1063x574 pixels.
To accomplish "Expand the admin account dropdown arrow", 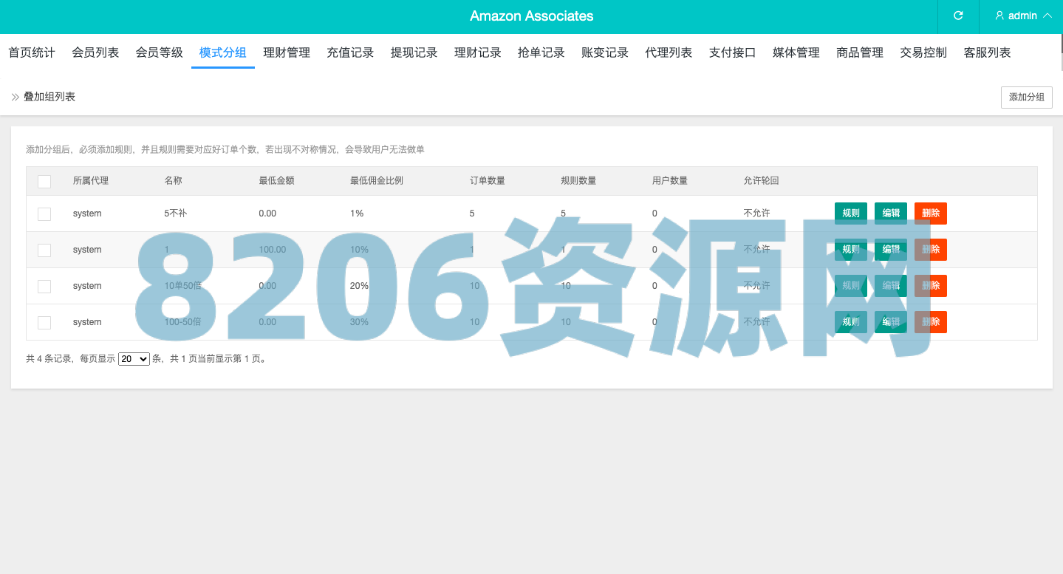I will 1047,16.
